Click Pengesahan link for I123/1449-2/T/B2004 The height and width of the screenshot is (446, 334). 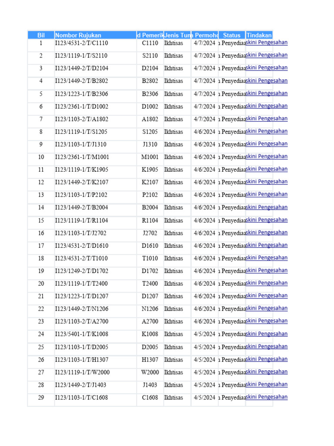(266, 207)
